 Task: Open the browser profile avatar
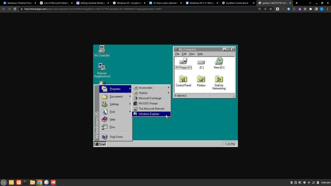pos(322,9)
